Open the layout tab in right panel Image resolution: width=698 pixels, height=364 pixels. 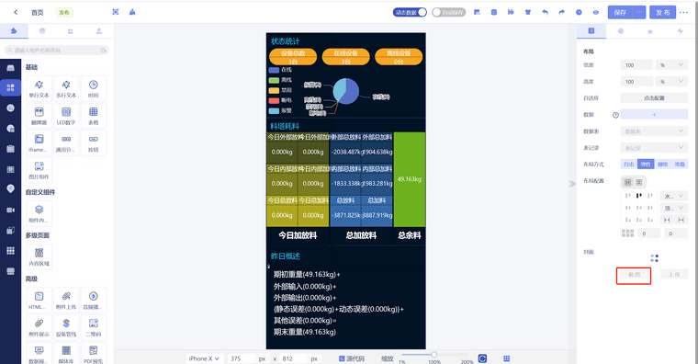click(591, 30)
